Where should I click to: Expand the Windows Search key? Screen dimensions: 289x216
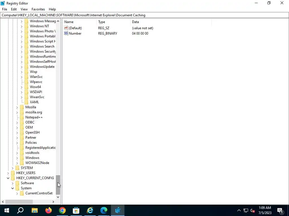click(21, 46)
